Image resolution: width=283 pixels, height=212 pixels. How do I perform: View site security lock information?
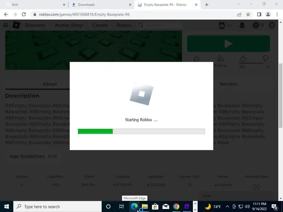tap(35, 14)
